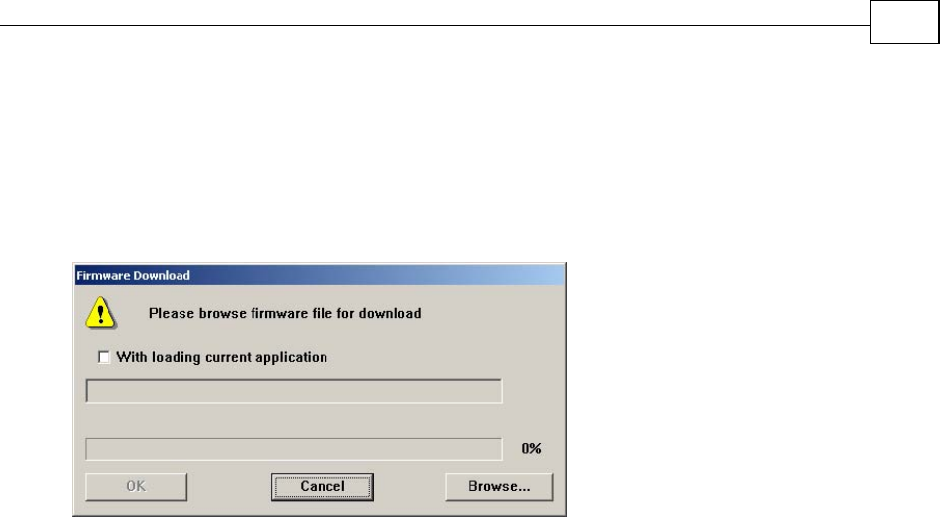The width and height of the screenshot is (940, 517).
Task: Click the bar left of the 0% label
Action: coord(294,449)
